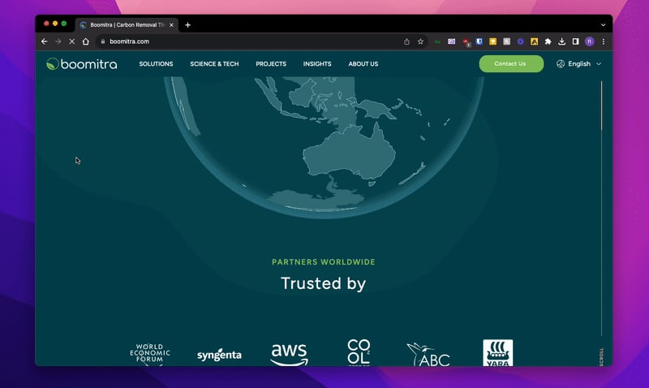This screenshot has width=649, height=388.
Task: Click the ABC partner logo
Action: coord(428,355)
